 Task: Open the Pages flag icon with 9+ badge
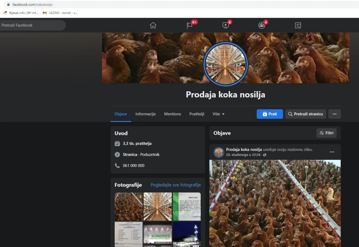[x=190, y=25]
